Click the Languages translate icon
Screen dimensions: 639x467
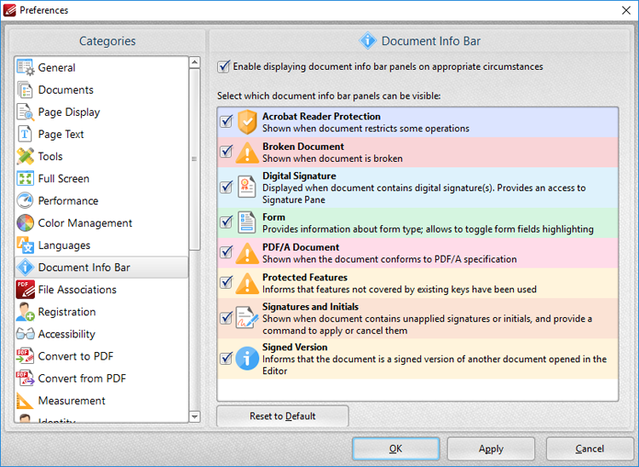coord(26,245)
